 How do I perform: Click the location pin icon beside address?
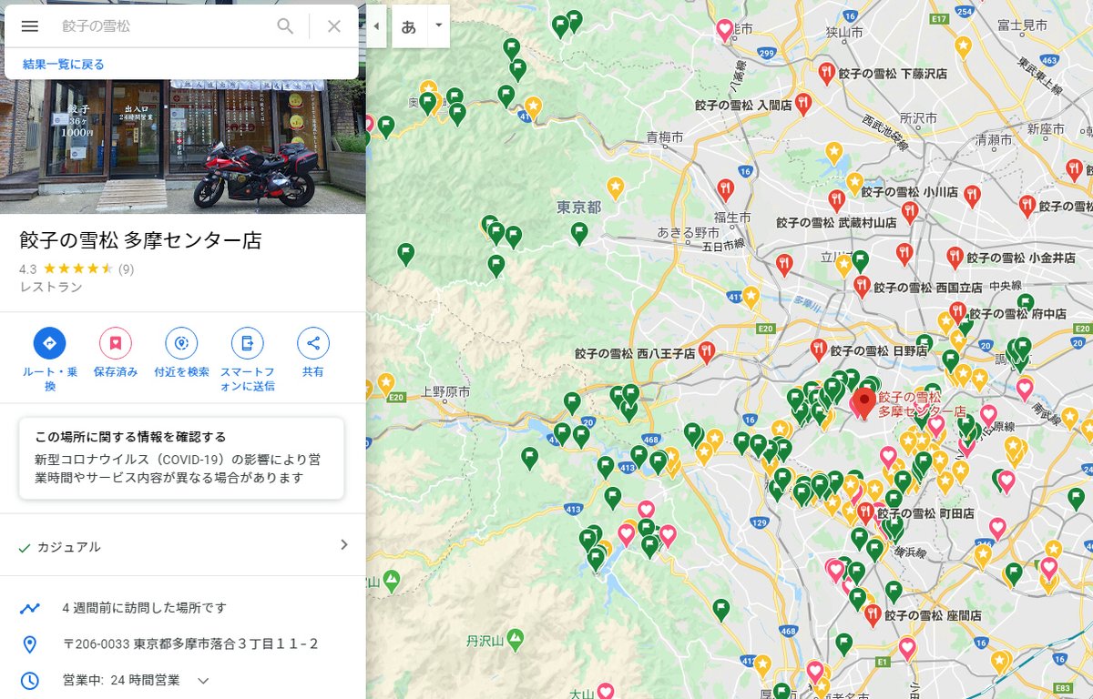pos(30,644)
